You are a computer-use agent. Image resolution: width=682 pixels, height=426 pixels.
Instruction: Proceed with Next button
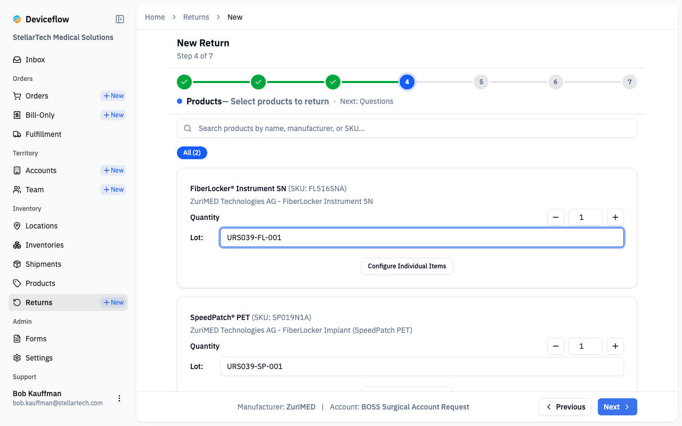coord(618,407)
